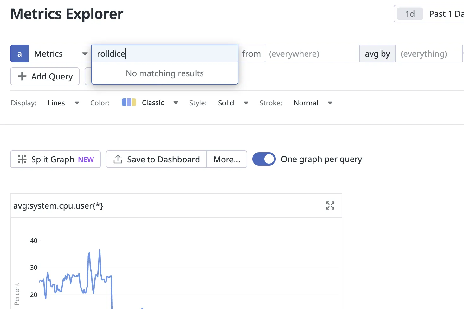Click the plus icon in Add Query

[22, 76]
